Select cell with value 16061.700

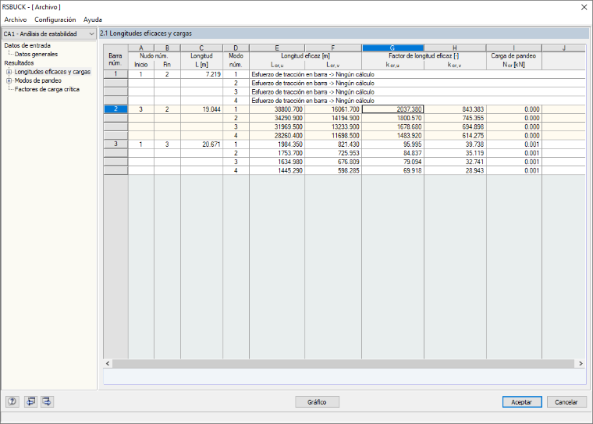333,109
